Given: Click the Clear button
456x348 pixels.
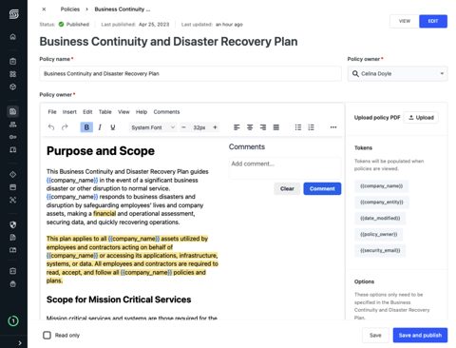Looking at the screenshot, I should [x=287, y=188].
